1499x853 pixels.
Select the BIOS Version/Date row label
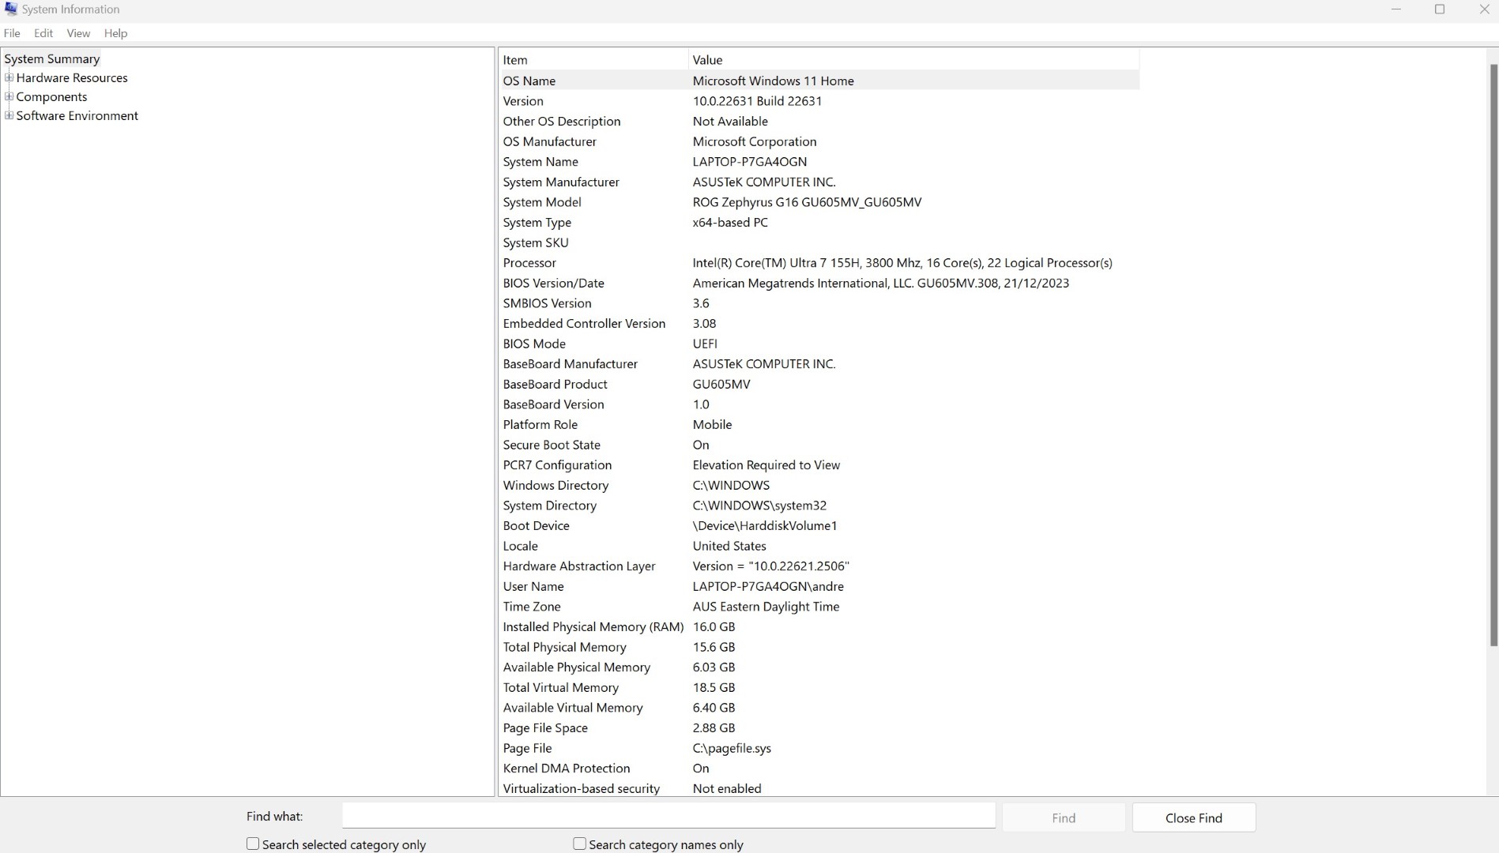553,283
